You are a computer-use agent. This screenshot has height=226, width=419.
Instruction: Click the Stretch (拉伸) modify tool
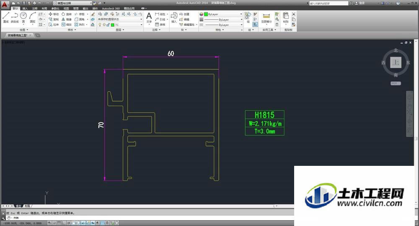(54, 25)
